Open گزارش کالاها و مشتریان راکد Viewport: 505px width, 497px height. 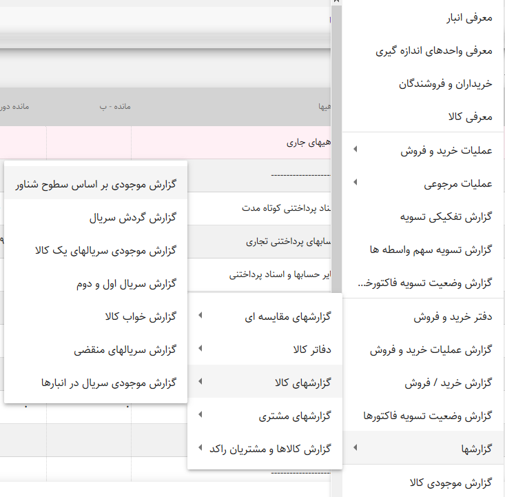click(270, 449)
